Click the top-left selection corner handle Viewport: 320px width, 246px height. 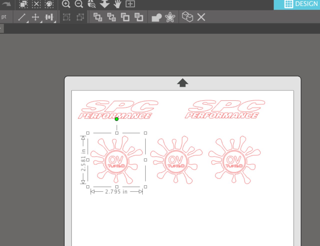(88, 133)
